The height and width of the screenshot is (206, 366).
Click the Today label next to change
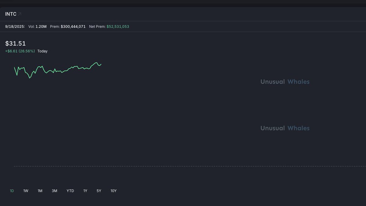42,51
